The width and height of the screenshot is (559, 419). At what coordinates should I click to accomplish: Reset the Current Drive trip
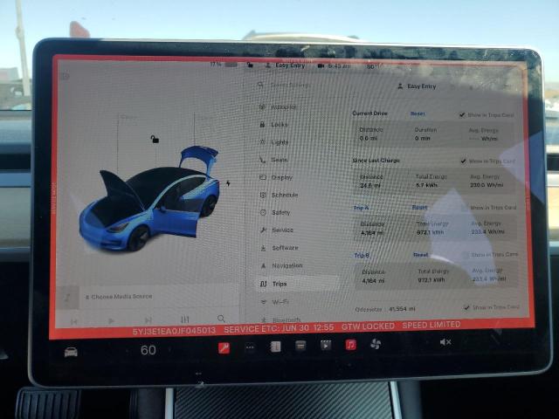[418, 113]
